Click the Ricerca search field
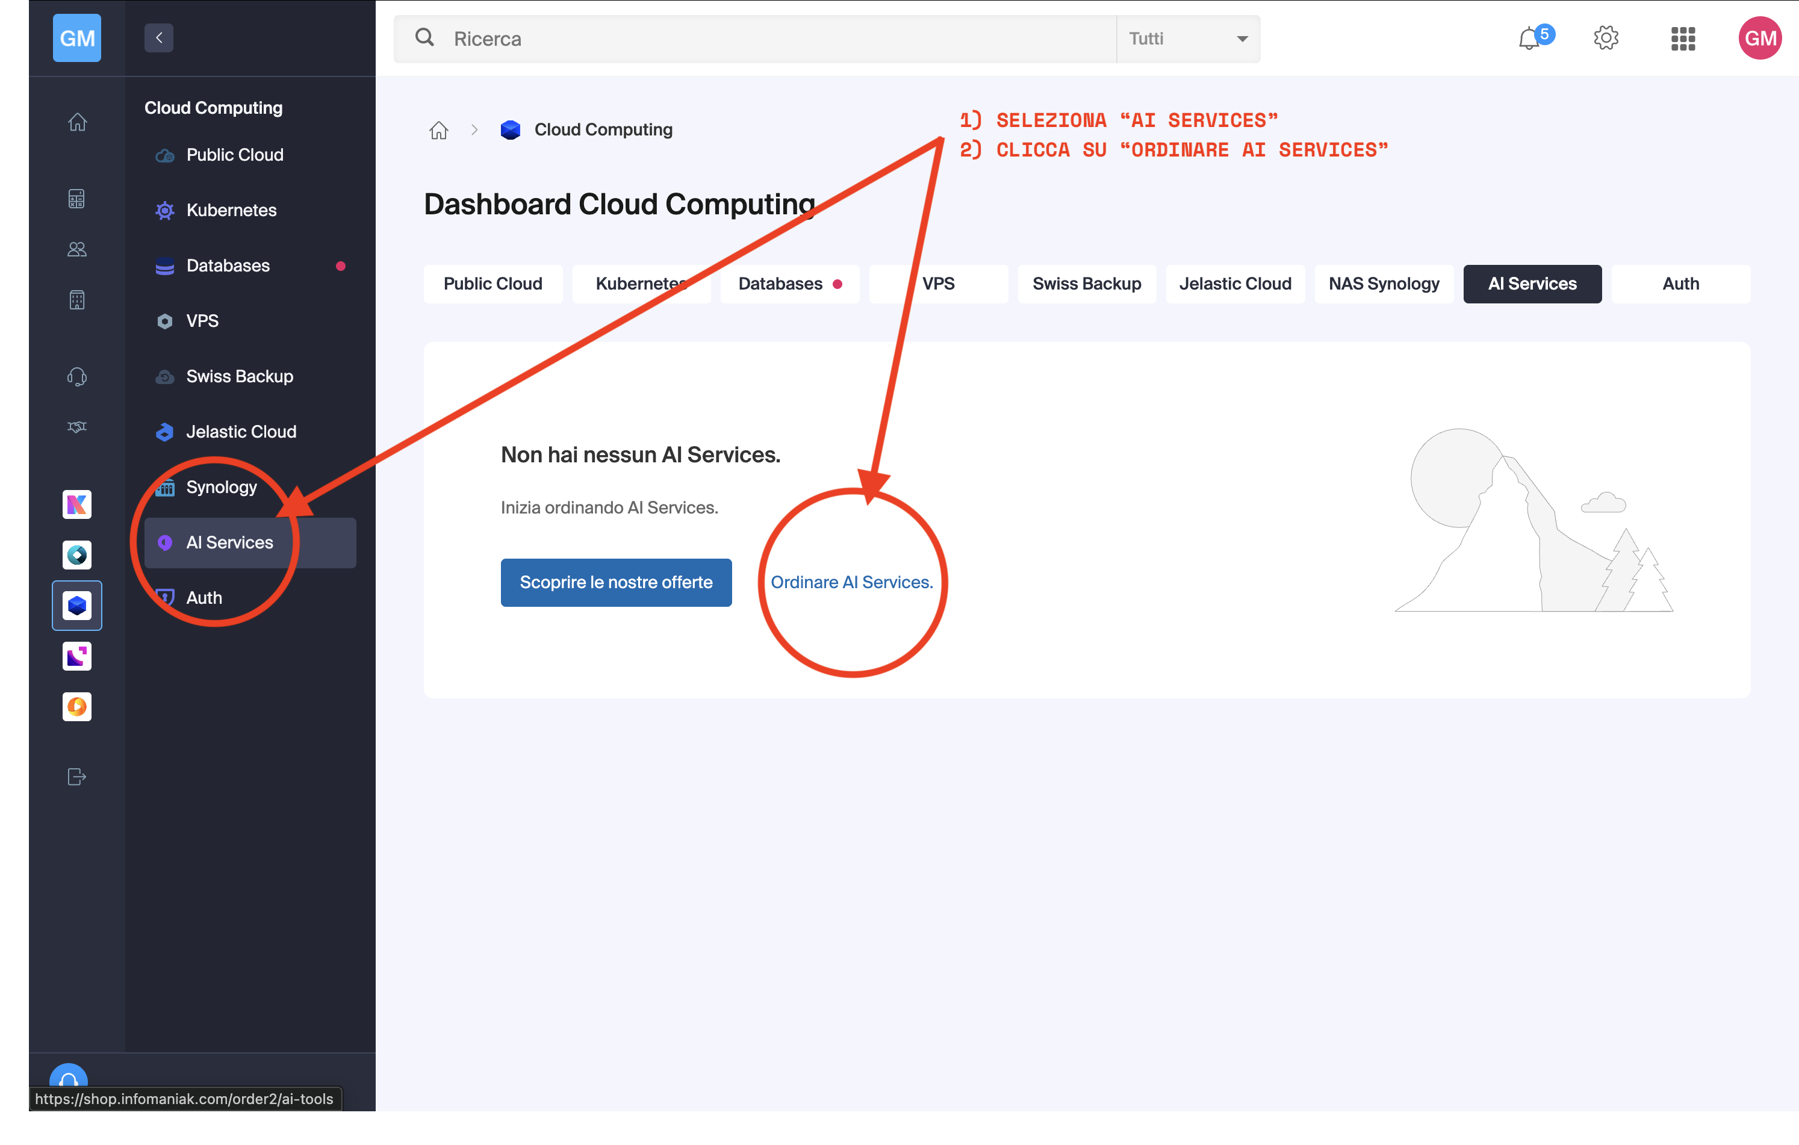Image resolution: width=1799 pixels, height=1145 pixels. [754, 39]
